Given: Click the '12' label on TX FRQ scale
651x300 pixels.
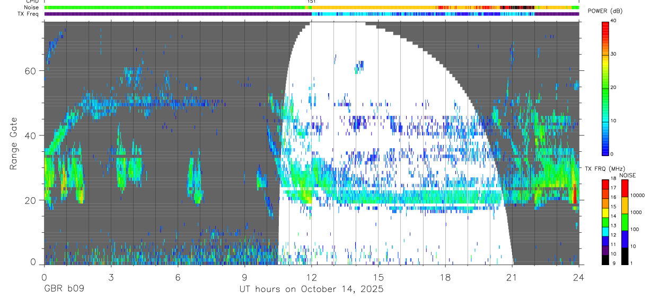Looking at the screenshot, I should (x=613, y=235).
